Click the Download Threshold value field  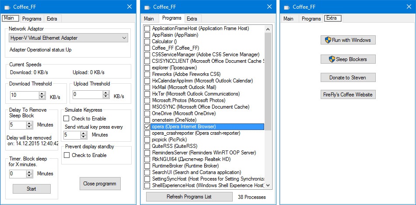pos(24,96)
